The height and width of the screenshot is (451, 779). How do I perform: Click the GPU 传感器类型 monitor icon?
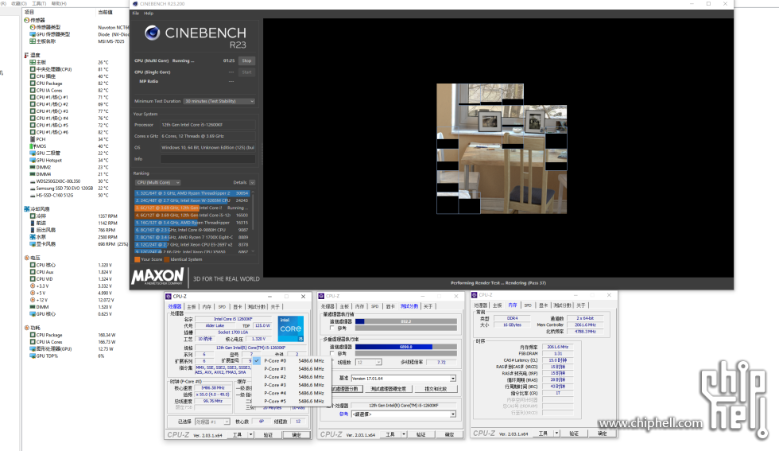click(33, 34)
